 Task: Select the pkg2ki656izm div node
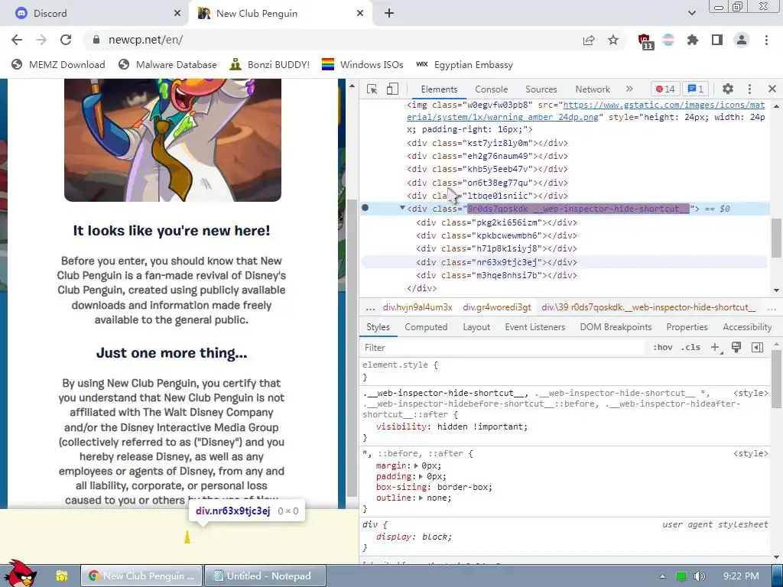(496, 222)
